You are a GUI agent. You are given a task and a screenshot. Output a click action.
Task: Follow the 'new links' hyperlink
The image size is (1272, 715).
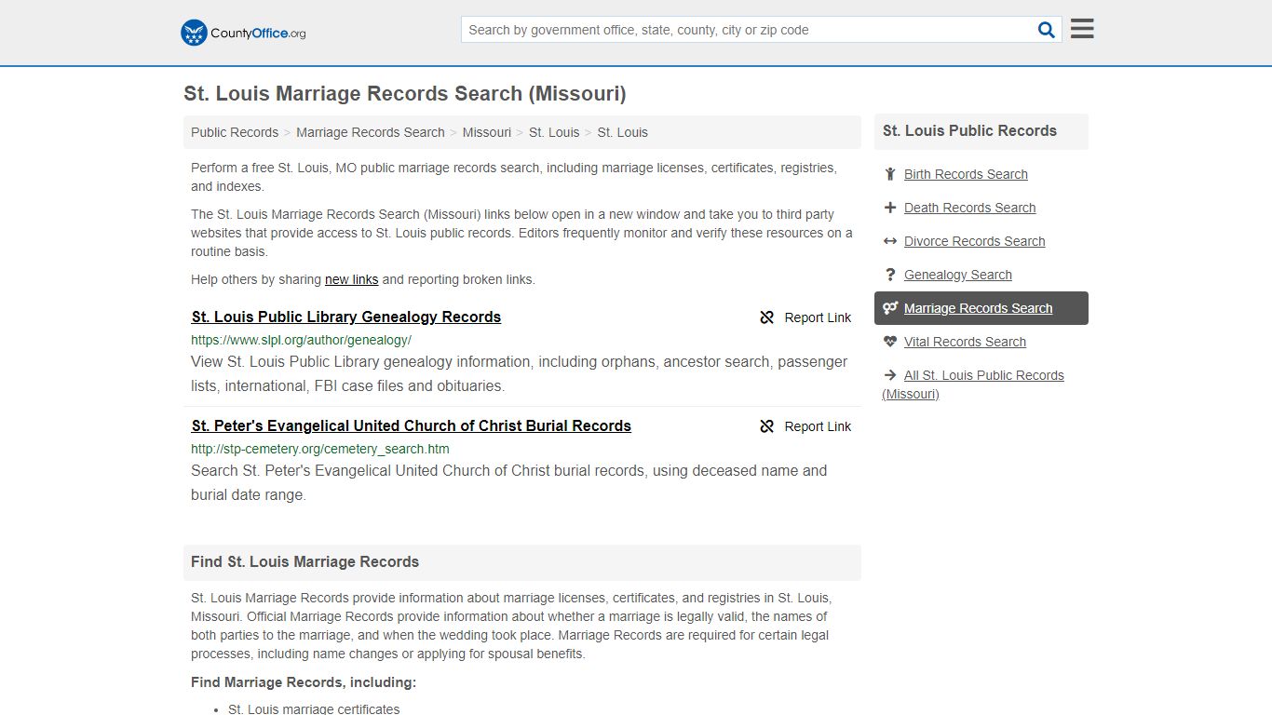352,279
